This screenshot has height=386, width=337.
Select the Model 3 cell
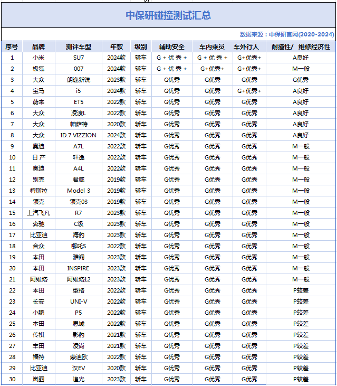click(79, 191)
